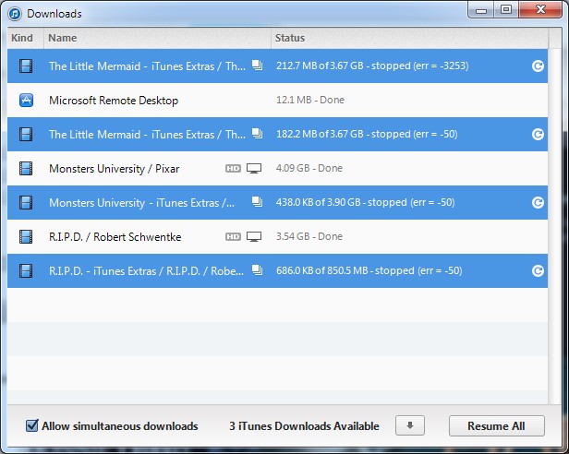The width and height of the screenshot is (569, 454).
Task: Minimize the Downloads window
Action: tap(481, 10)
